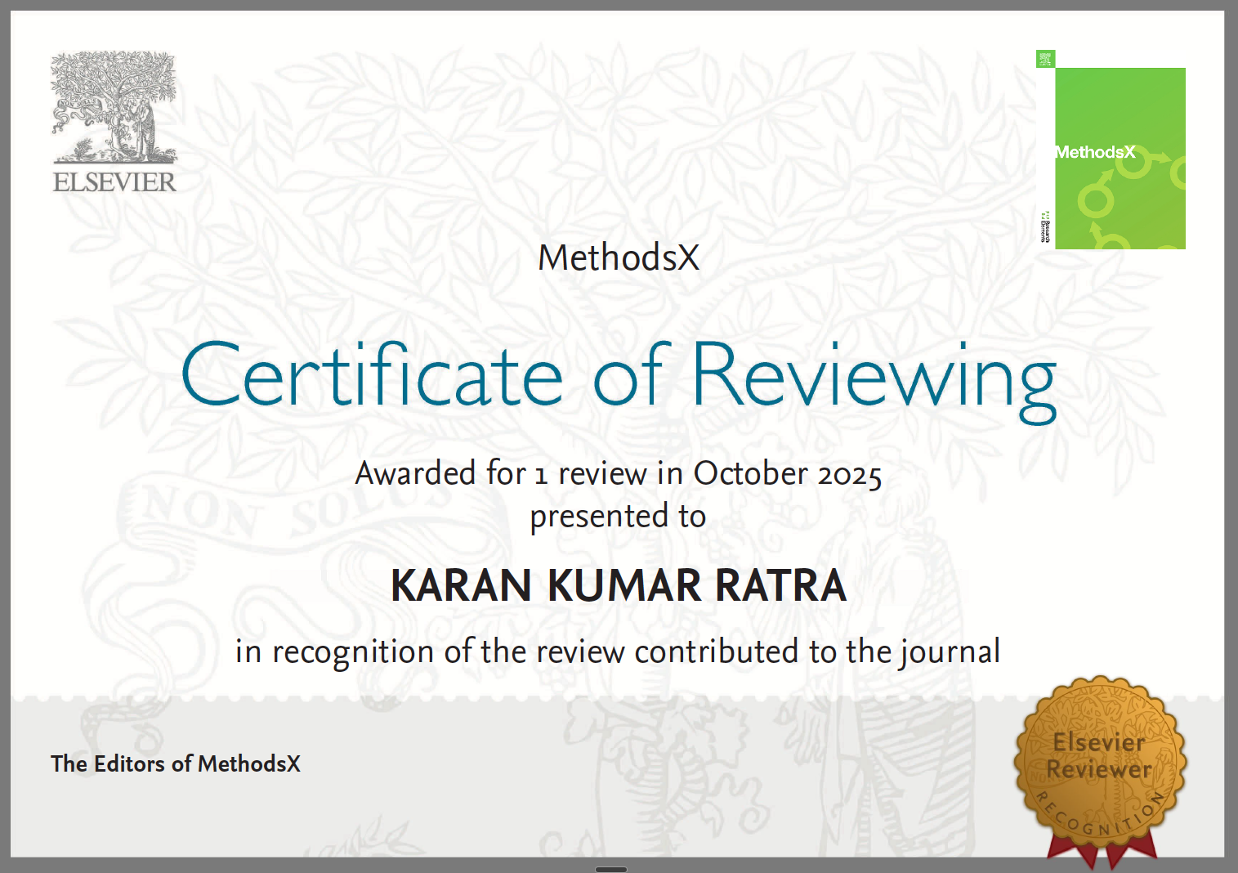The width and height of the screenshot is (1238, 873).
Task: Click the words presented to
Action: [618, 517]
